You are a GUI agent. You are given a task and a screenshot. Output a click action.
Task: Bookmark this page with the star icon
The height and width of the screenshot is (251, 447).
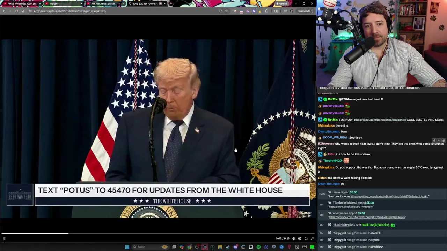click(226, 11)
